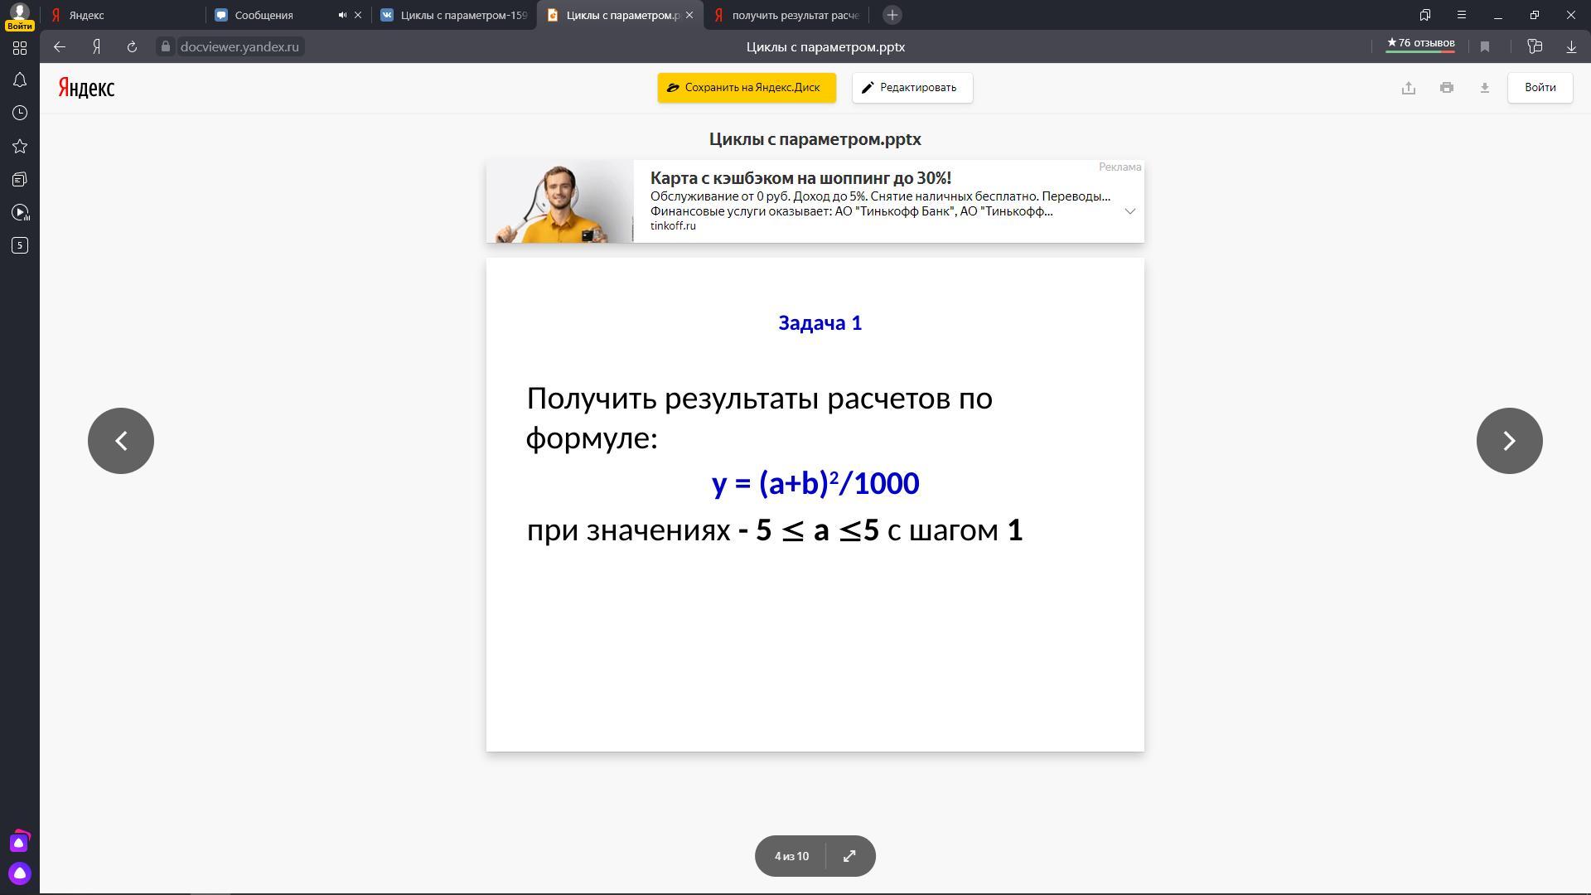The height and width of the screenshot is (895, 1591).
Task: Click the docviewer.yandex.ru address field
Action: (x=239, y=47)
